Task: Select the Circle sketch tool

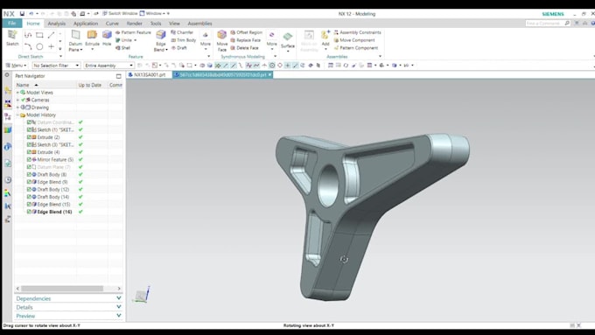Action: tap(39, 46)
